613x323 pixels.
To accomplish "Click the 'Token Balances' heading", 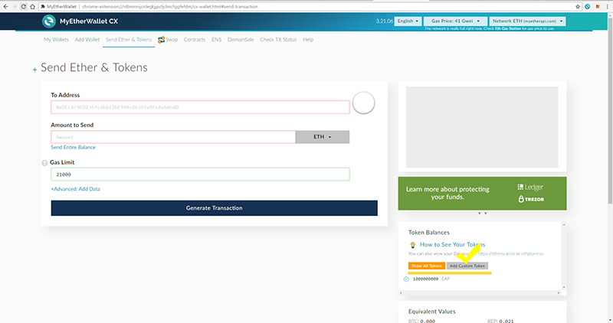I will tap(429, 233).
